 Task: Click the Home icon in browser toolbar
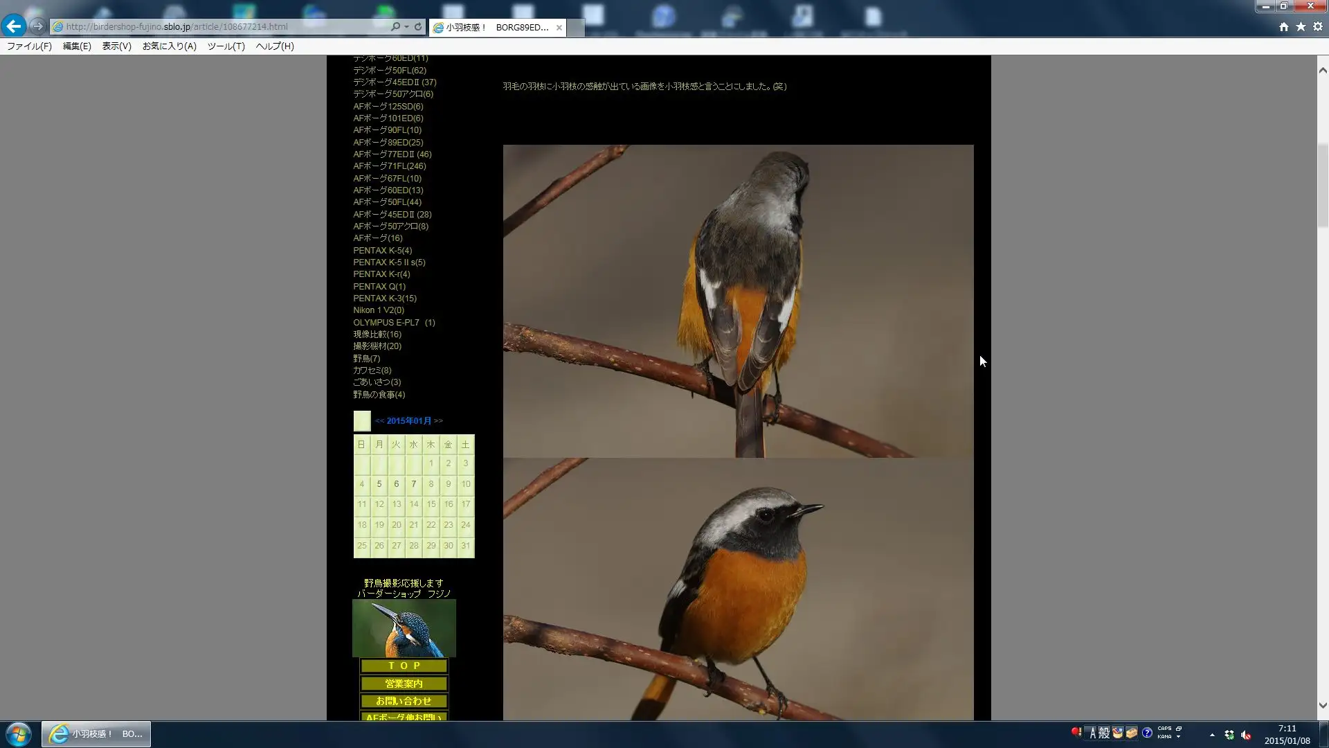coord(1284,27)
